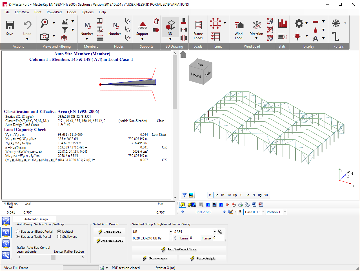
Task: Open the Codes menu
Action: 72,12
